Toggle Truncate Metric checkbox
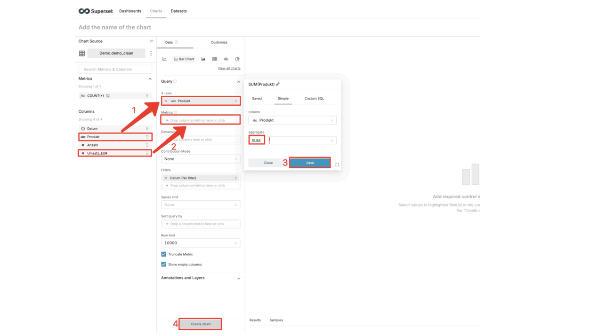Screen dimensions: 598x336 point(164,254)
